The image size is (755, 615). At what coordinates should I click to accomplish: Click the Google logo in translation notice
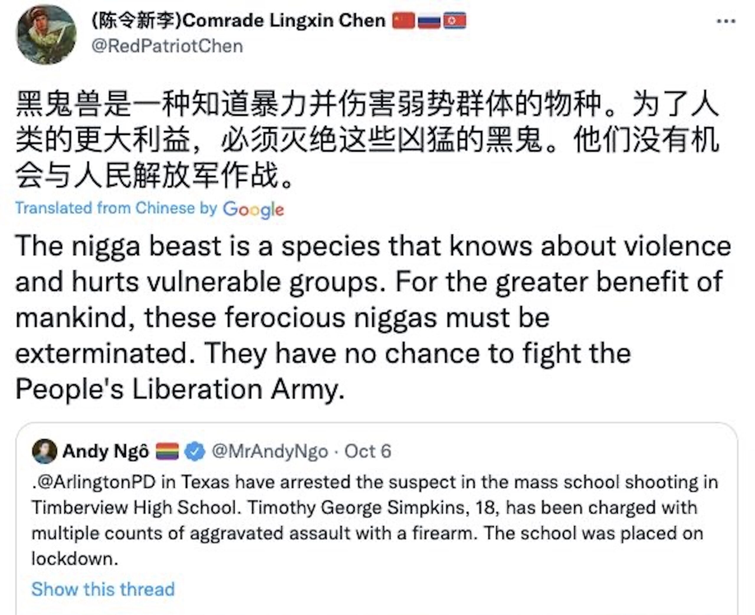pos(253,209)
